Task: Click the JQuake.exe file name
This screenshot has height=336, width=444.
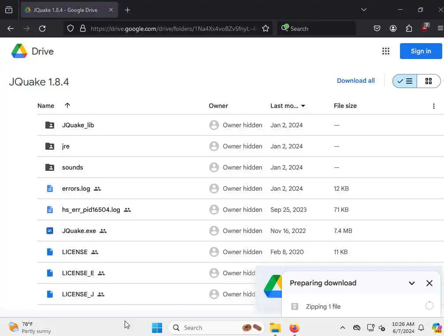Action: click(79, 231)
